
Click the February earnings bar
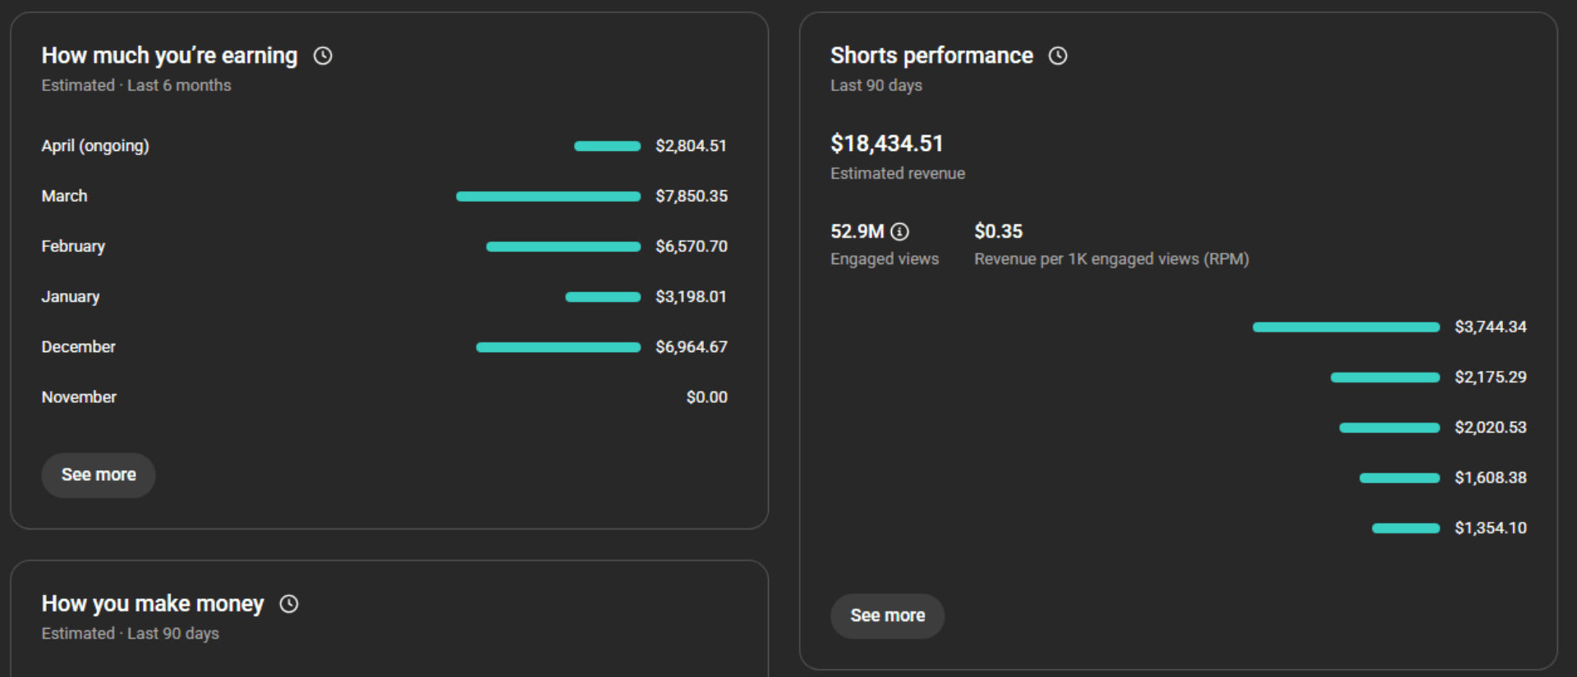(563, 247)
